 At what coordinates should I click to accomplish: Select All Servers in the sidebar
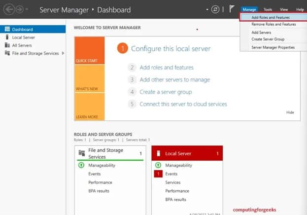point(21,45)
